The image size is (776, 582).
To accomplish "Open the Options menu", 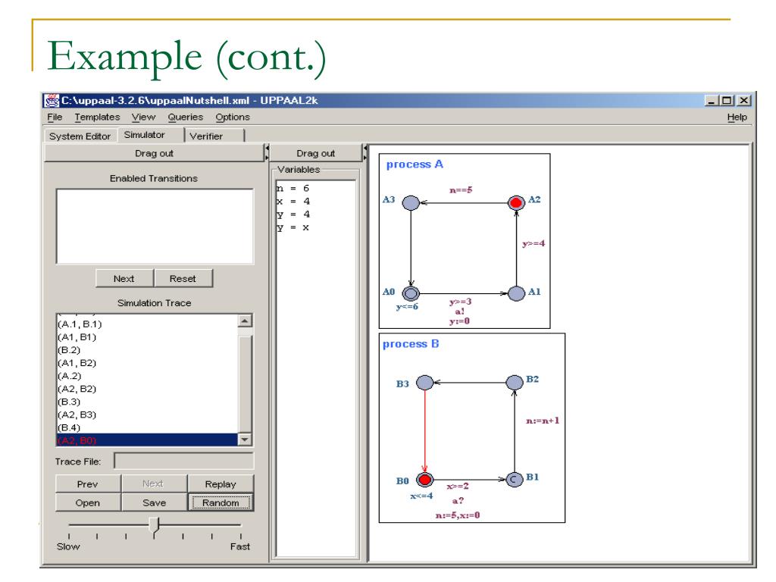I will [x=233, y=117].
